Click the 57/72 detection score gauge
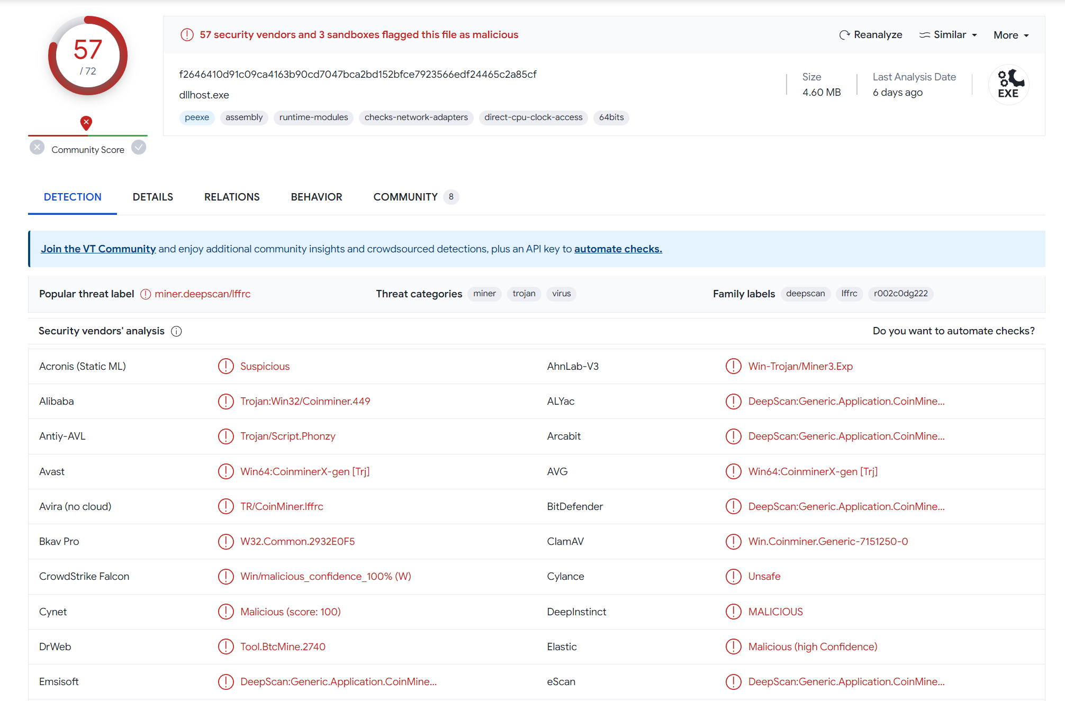Screen dimensions: 1065x701 click(88, 56)
